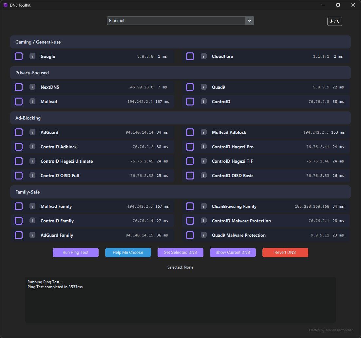The width and height of the screenshot is (361, 338).
Task: Click 185.228.168.168 address text
Action: coord(312,207)
